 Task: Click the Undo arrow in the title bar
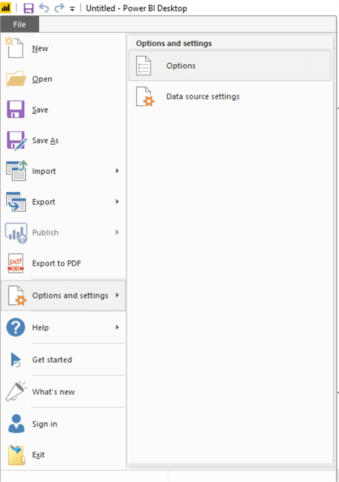click(44, 8)
